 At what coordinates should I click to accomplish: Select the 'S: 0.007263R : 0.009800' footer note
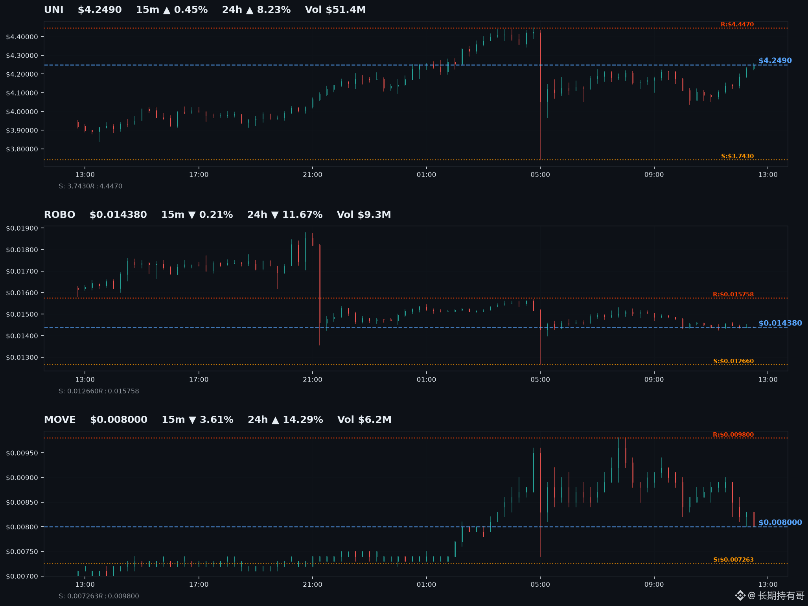click(x=99, y=596)
